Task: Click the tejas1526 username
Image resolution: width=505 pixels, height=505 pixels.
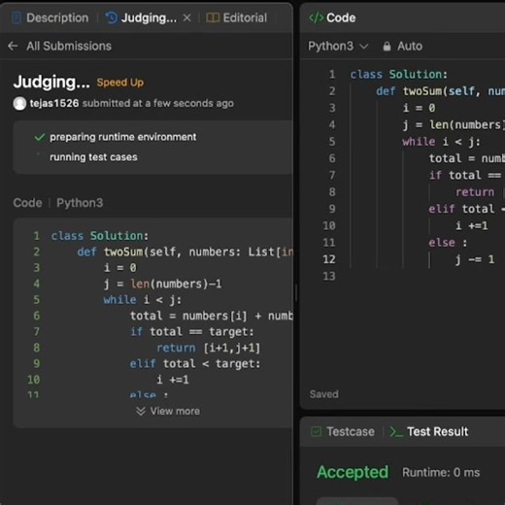Action: pos(54,103)
